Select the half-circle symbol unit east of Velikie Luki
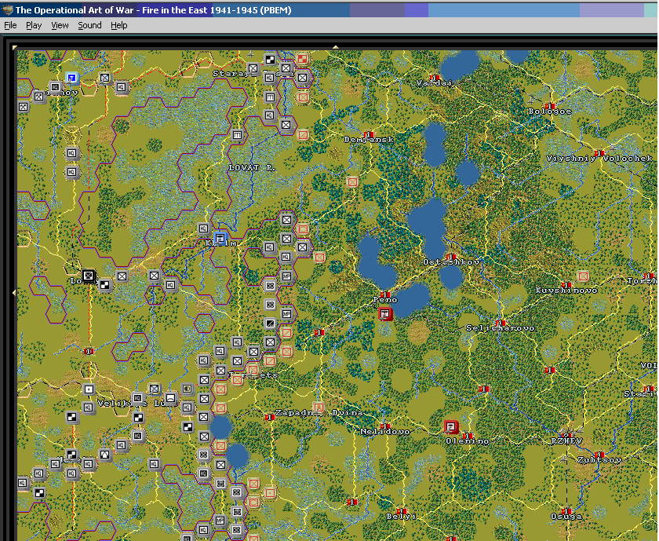This screenshot has height=541, width=659. (187, 389)
